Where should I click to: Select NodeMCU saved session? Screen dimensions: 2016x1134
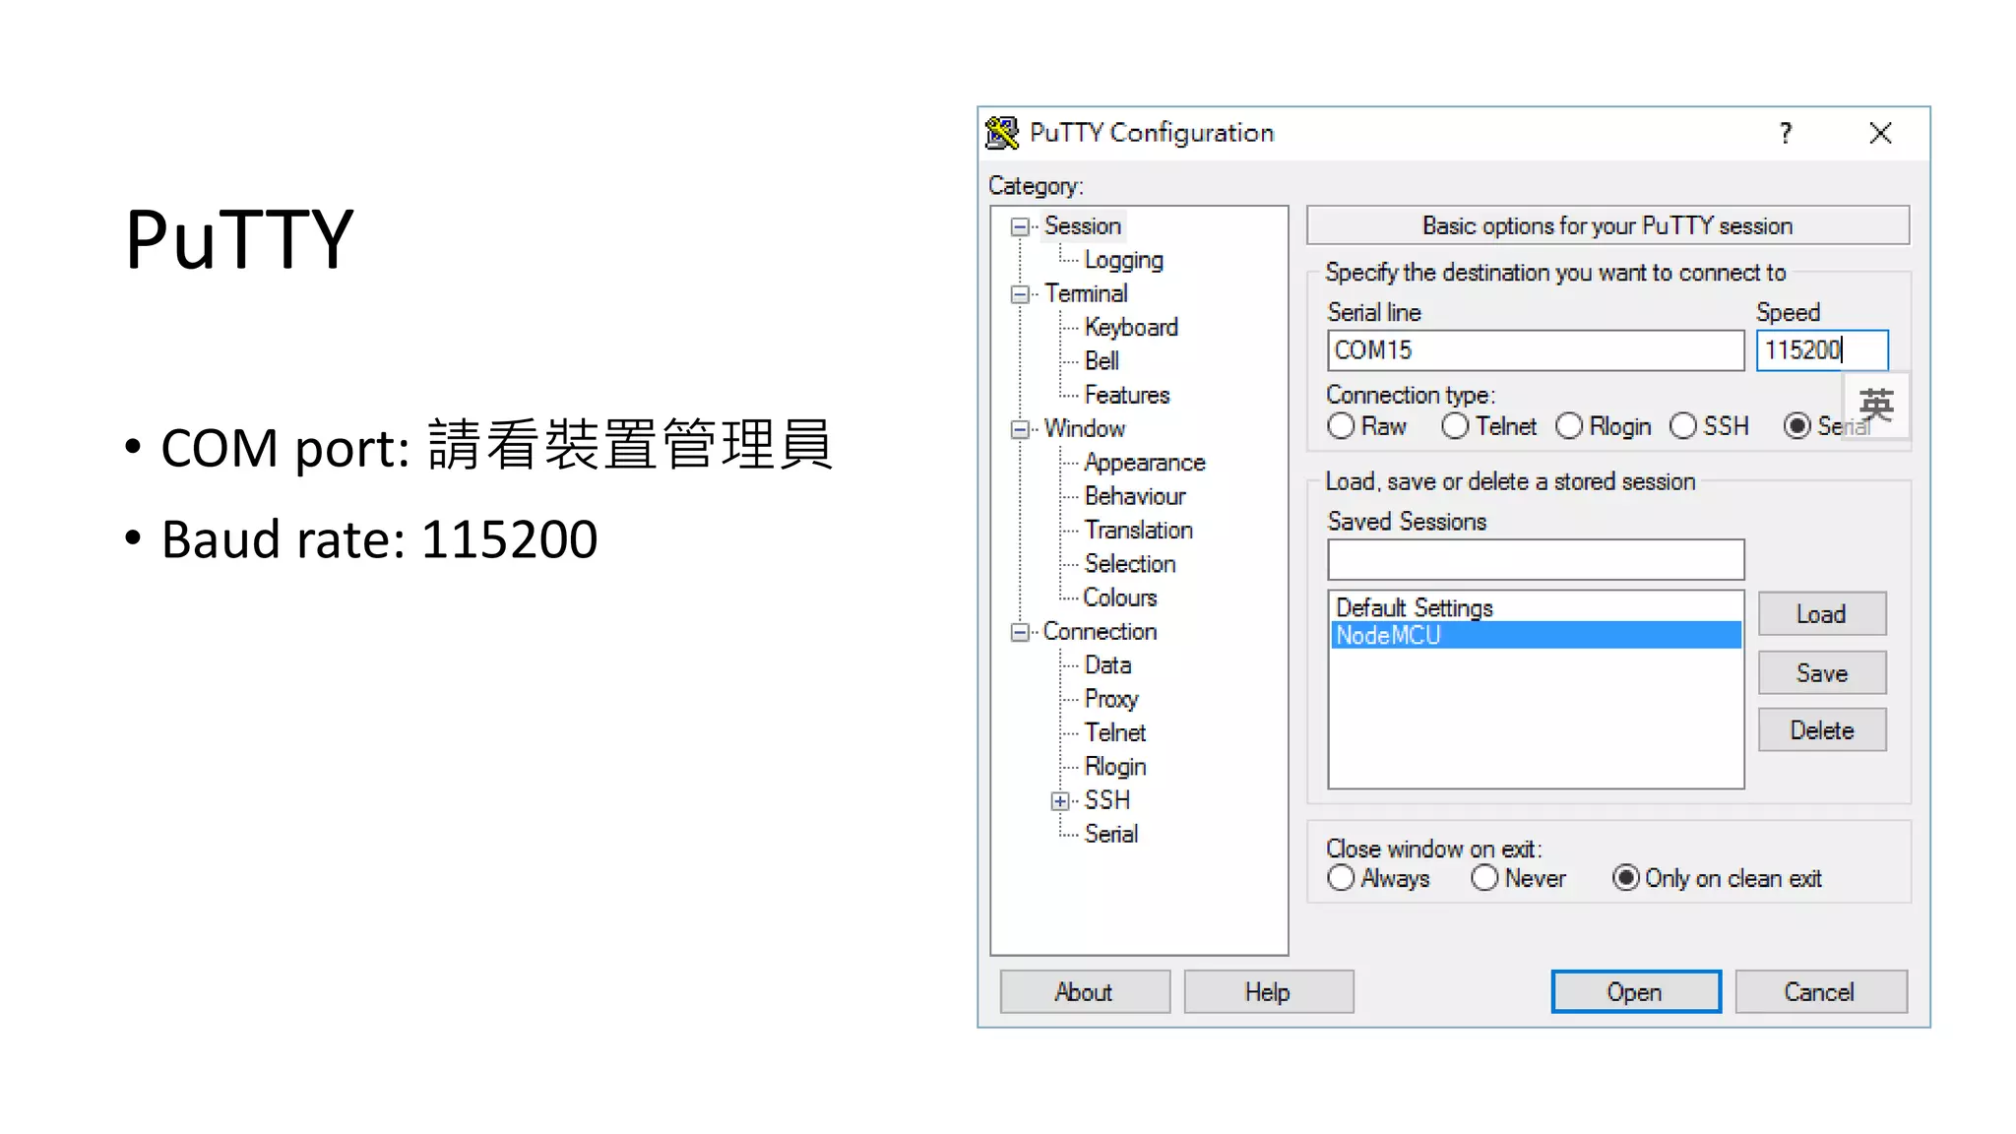click(x=1536, y=635)
